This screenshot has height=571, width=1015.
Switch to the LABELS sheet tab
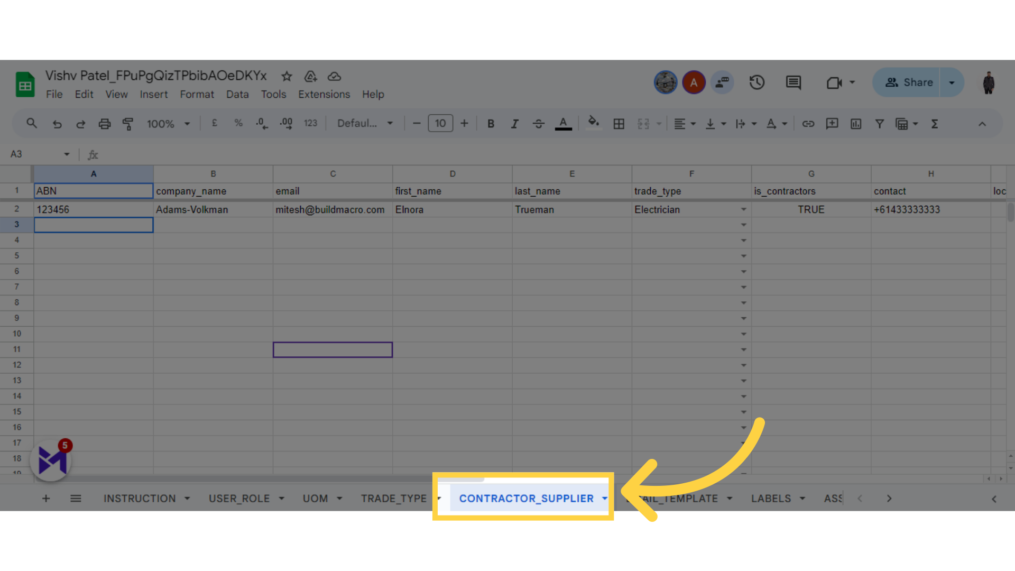pyautogui.click(x=771, y=499)
